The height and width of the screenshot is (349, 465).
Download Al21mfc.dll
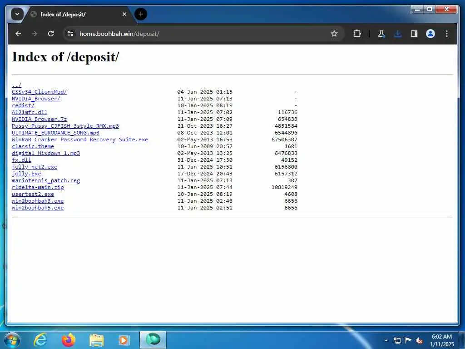click(x=30, y=113)
